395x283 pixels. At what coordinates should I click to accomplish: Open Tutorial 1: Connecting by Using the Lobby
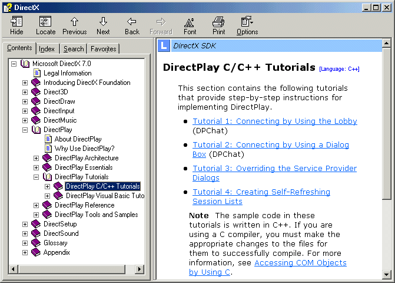click(274, 121)
